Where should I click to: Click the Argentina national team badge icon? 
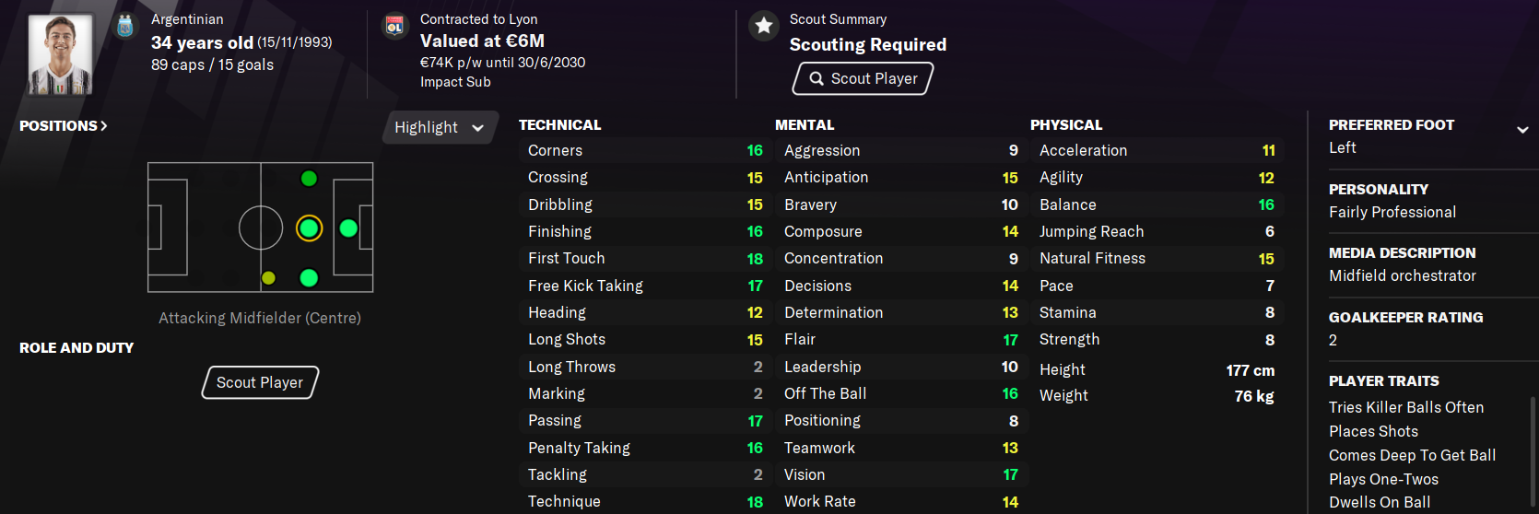click(x=125, y=27)
